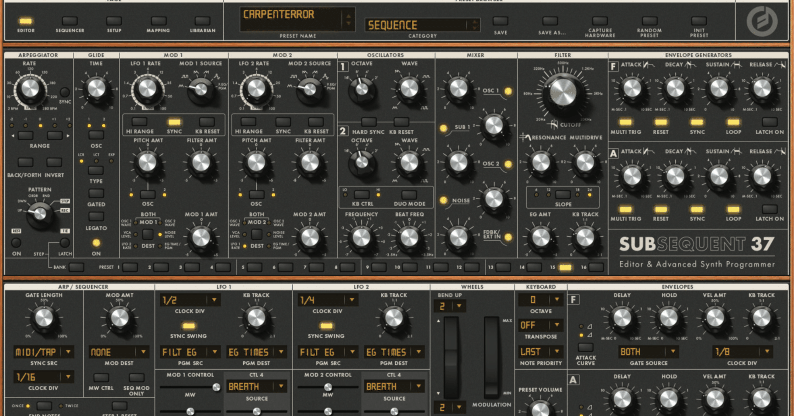
Task: Enable LFO 2 Sync button
Action: 283,122
